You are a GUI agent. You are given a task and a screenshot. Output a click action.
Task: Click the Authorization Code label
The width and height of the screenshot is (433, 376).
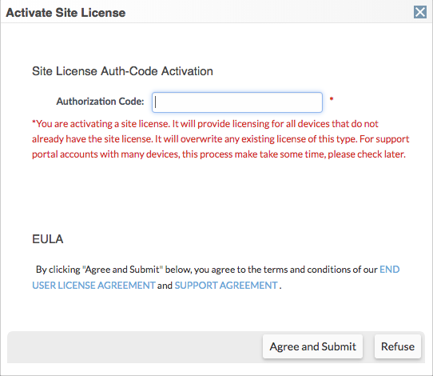pyautogui.click(x=100, y=102)
